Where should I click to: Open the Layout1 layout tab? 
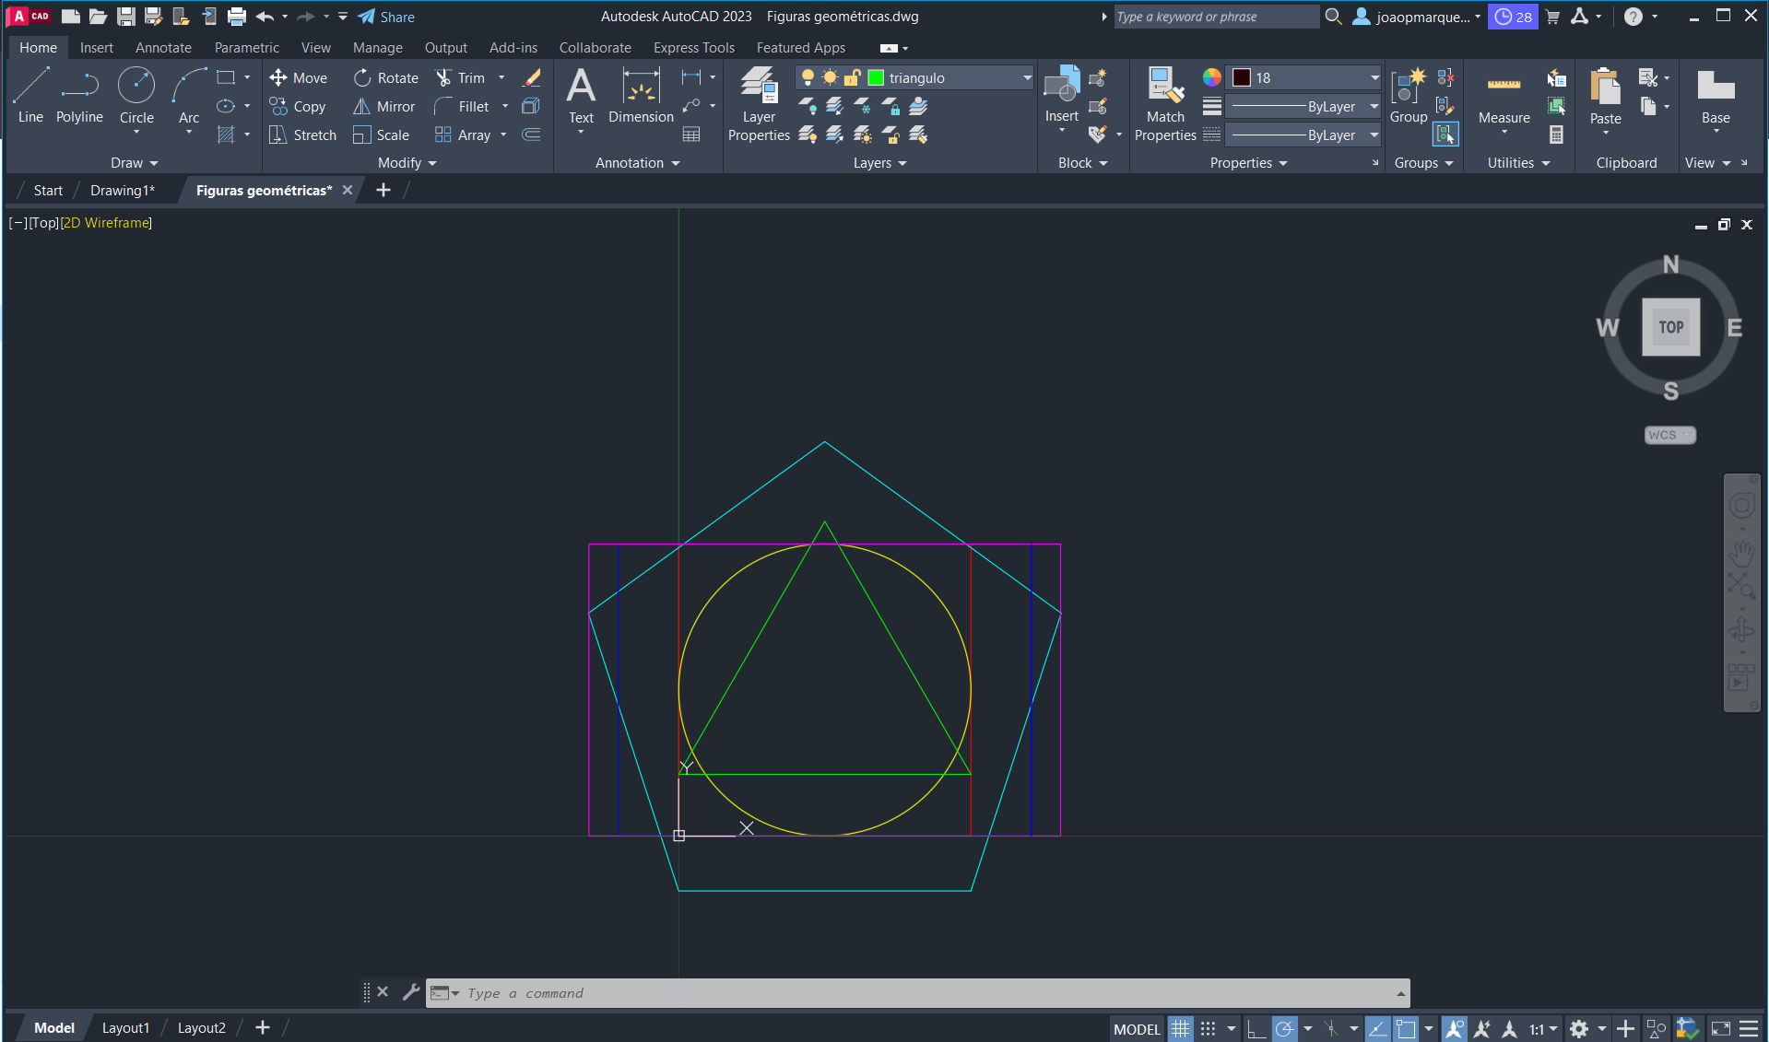(125, 1028)
